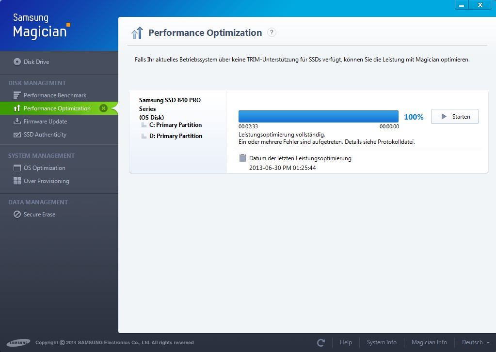Open help question mark beside page title
496x352 pixels.
coord(272,32)
